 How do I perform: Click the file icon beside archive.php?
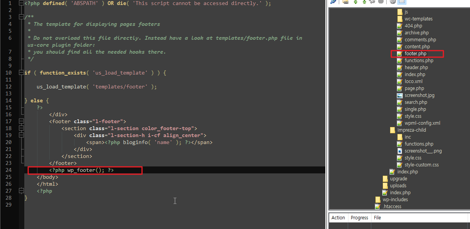(400, 32)
